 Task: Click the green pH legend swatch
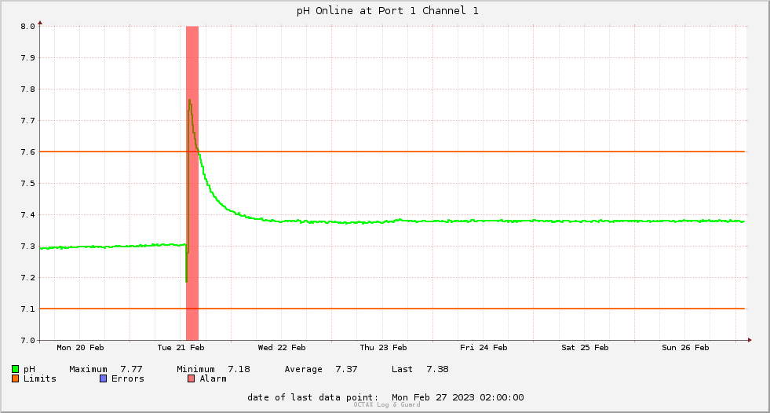pos(15,369)
